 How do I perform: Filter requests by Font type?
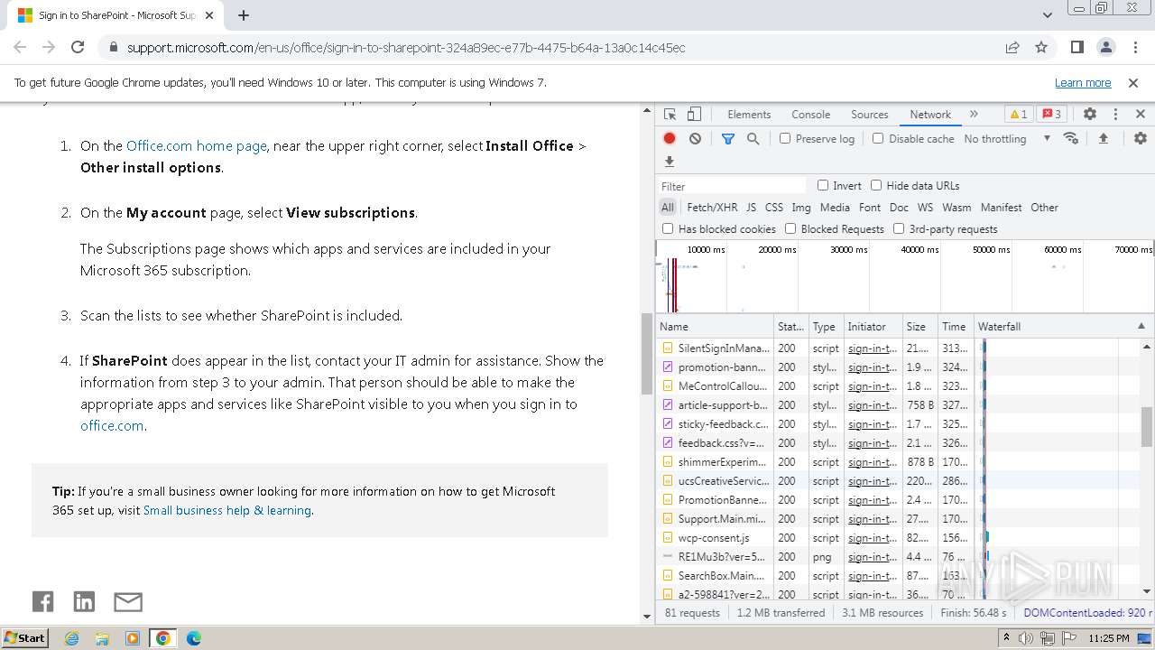(x=870, y=207)
